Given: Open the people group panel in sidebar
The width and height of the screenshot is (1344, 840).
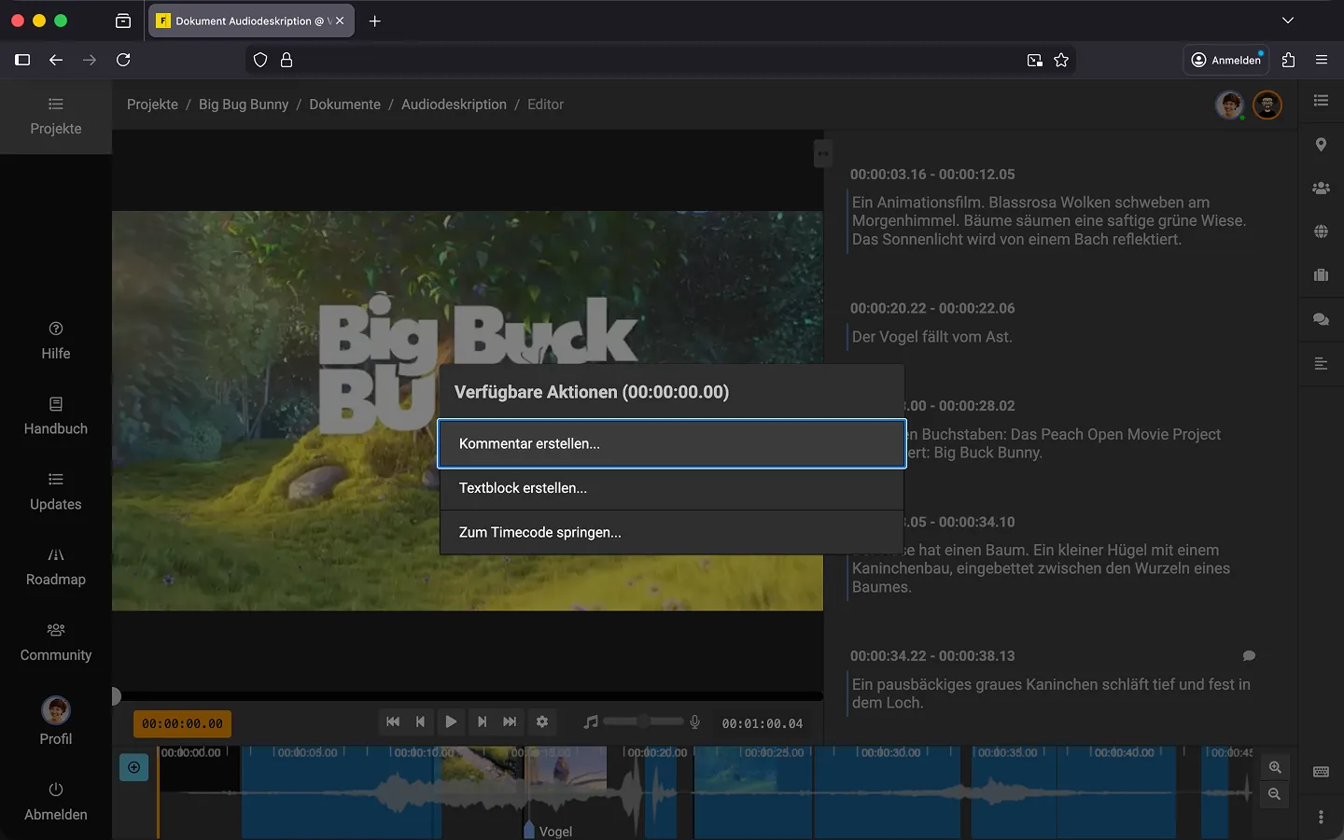Looking at the screenshot, I should 1321,188.
